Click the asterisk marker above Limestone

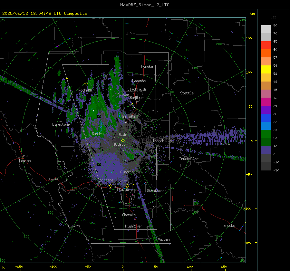[61, 121]
